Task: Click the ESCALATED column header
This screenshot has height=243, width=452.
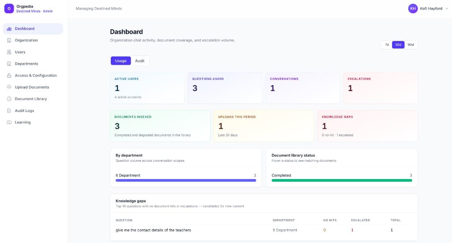Action: (x=360, y=220)
